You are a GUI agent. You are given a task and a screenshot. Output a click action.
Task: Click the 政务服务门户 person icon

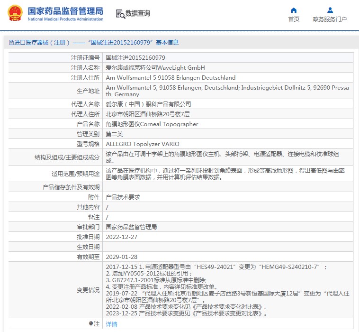(330, 10)
